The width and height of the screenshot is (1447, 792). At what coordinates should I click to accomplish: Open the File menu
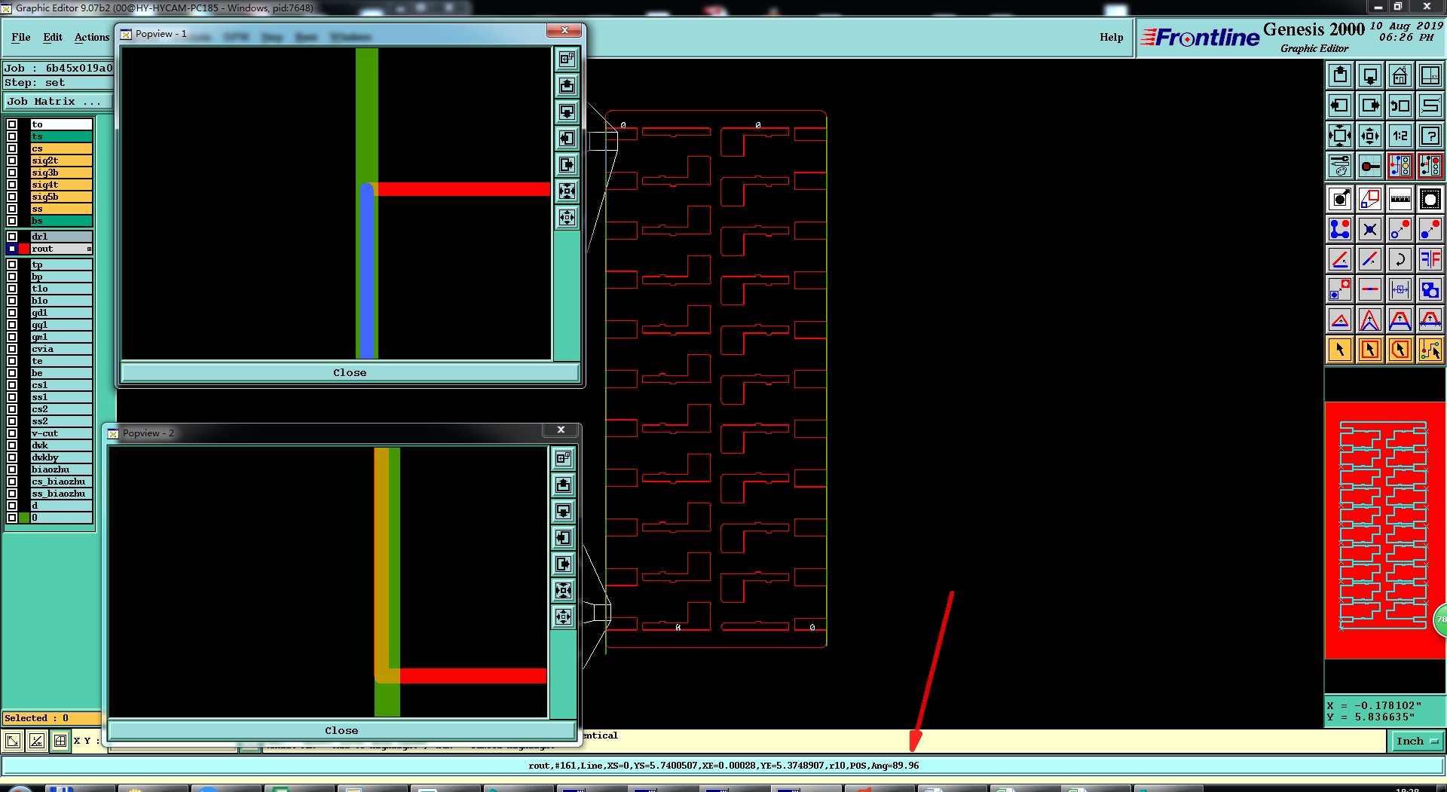pos(21,37)
